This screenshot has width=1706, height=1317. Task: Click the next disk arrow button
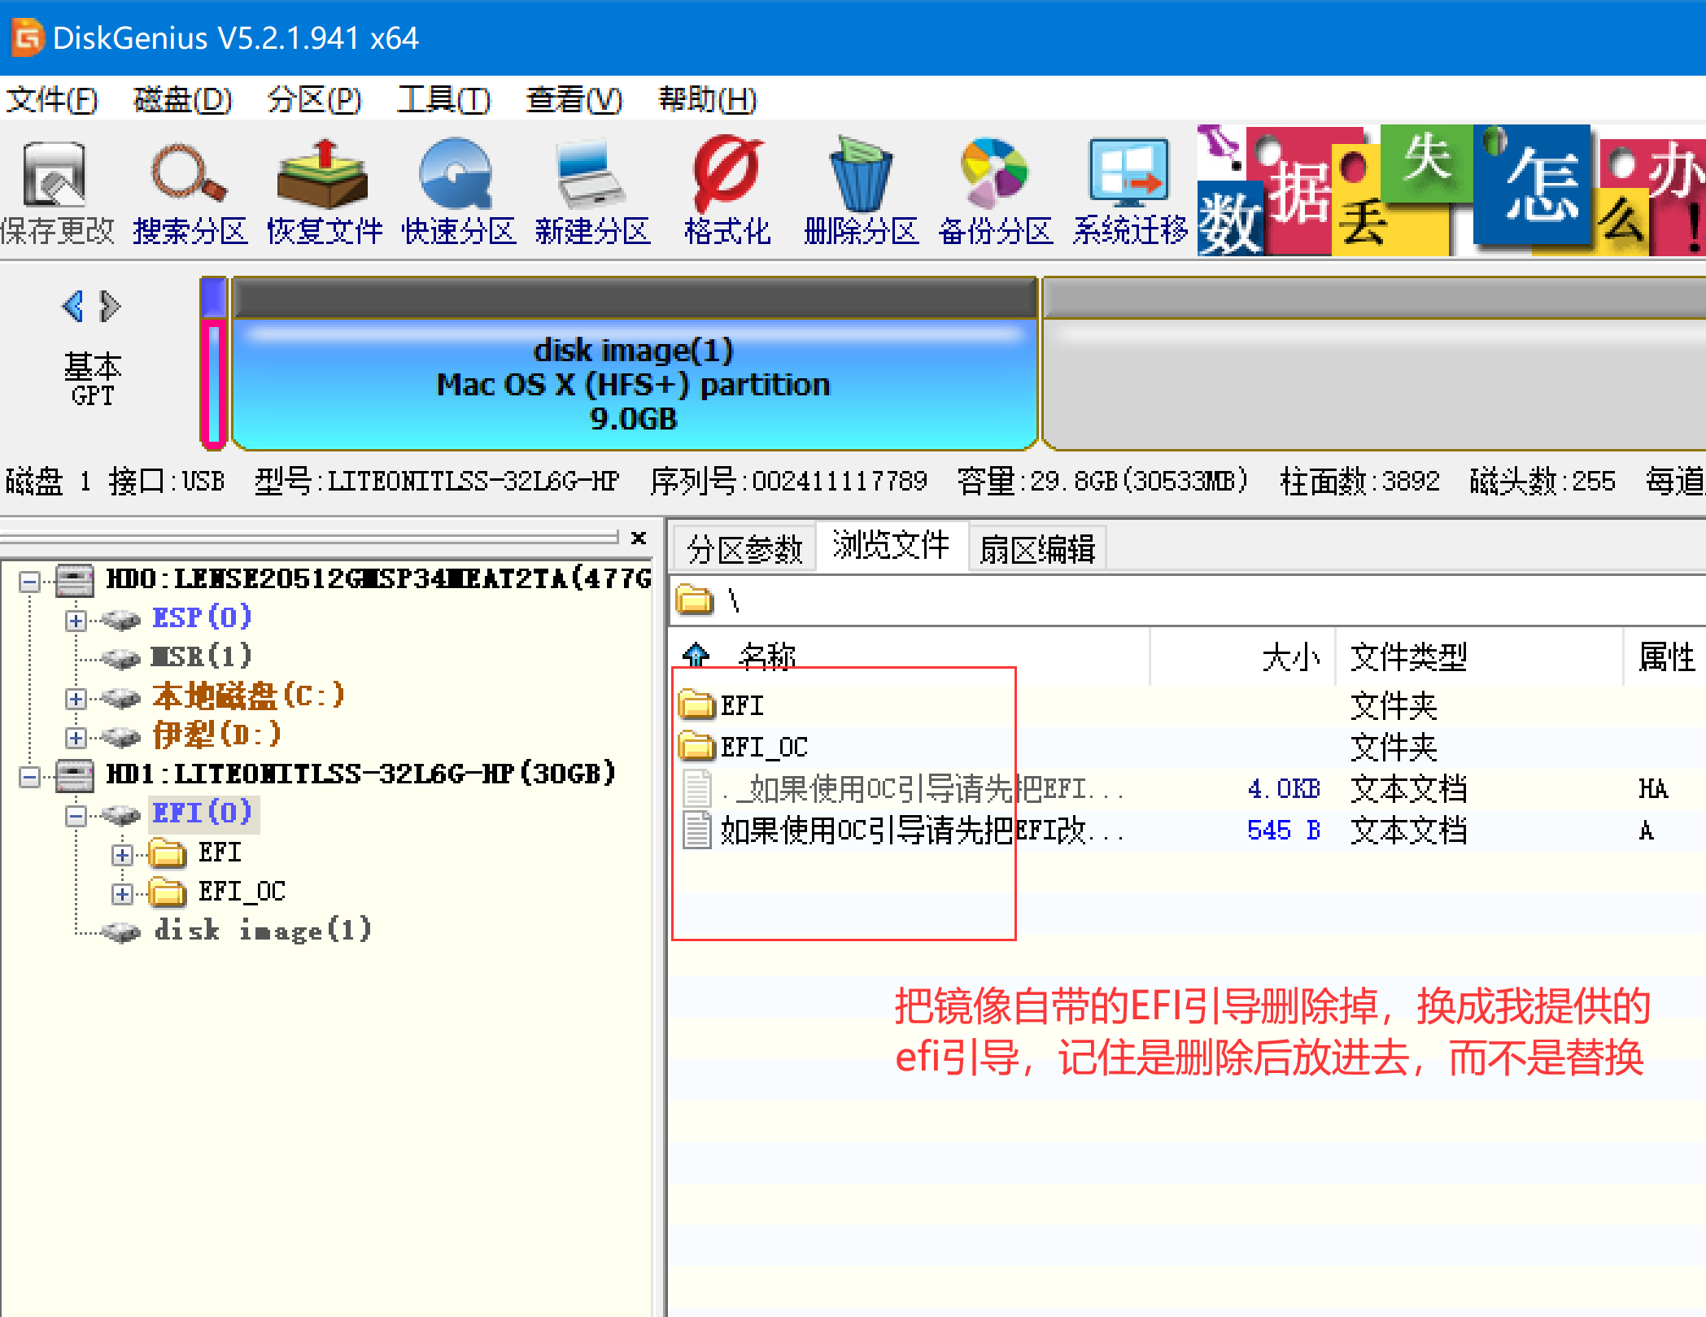click(x=111, y=307)
